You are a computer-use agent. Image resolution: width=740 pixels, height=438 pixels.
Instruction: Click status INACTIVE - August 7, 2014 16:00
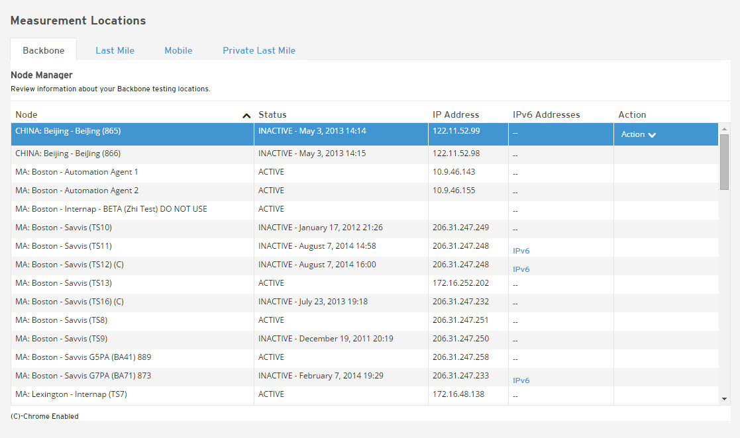point(317,265)
